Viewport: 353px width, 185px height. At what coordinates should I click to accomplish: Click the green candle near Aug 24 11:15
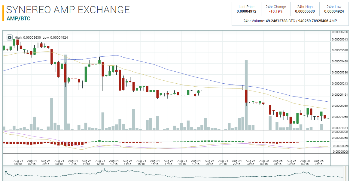click(86, 74)
